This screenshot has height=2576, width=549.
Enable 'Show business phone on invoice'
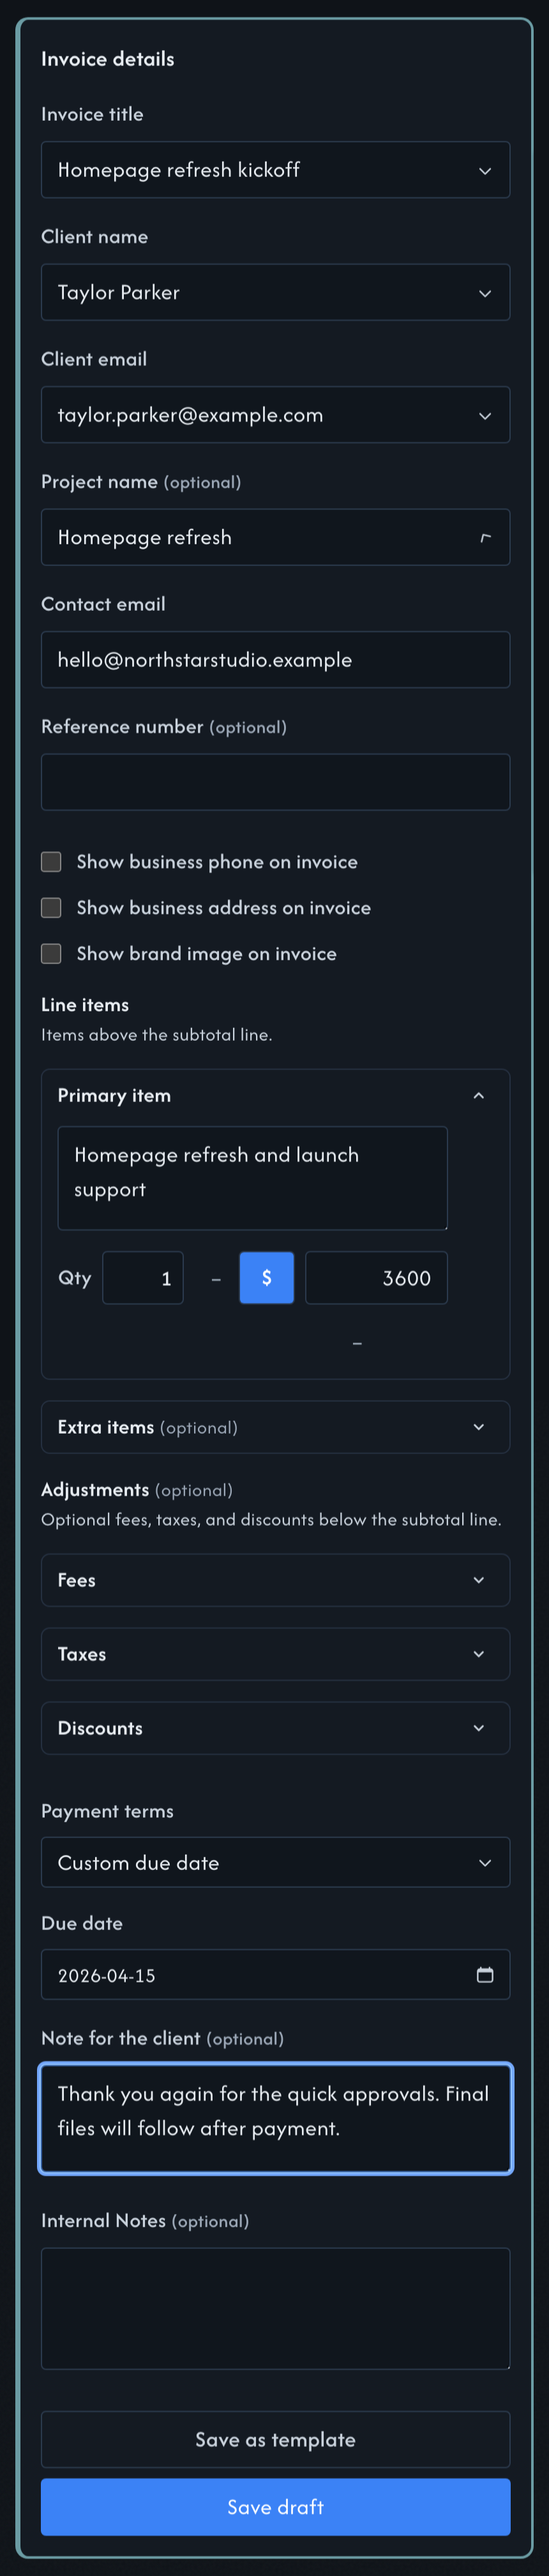click(51, 861)
